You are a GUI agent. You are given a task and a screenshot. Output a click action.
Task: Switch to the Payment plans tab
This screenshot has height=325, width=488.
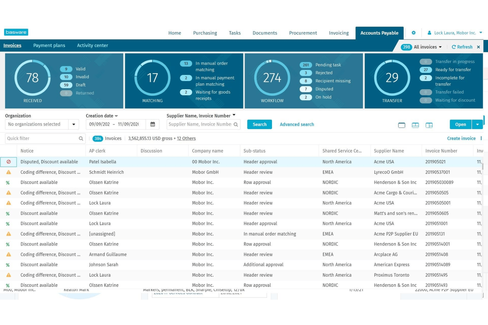coord(49,45)
